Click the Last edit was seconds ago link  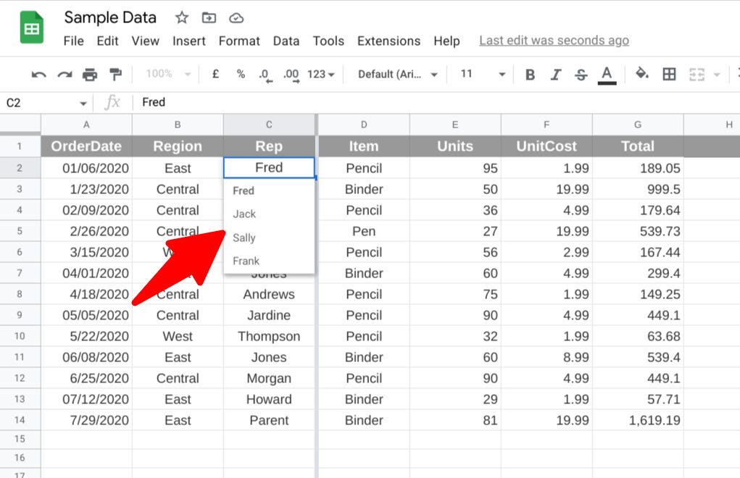(554, 41)
